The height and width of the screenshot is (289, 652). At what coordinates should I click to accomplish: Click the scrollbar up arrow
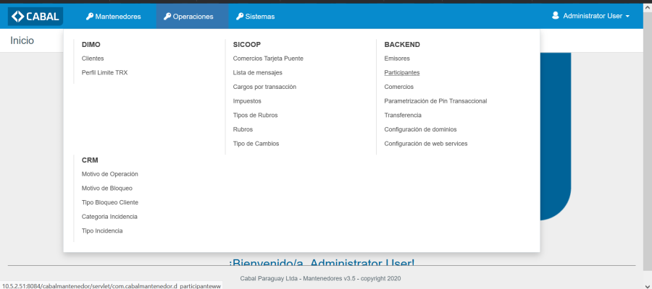648,7
